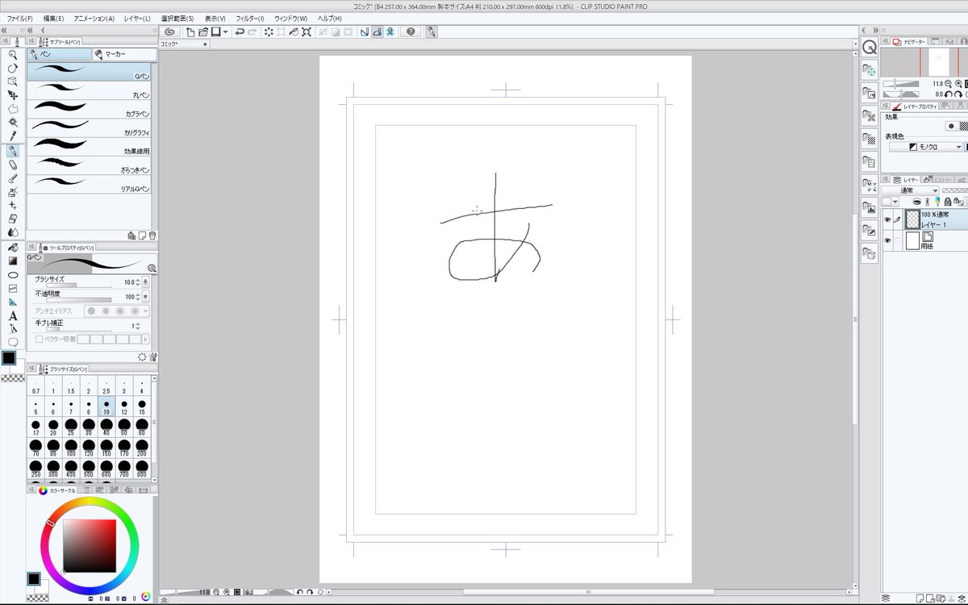Adjust stabilization 手ブレ補正 stepper

[x=137, y=326]
